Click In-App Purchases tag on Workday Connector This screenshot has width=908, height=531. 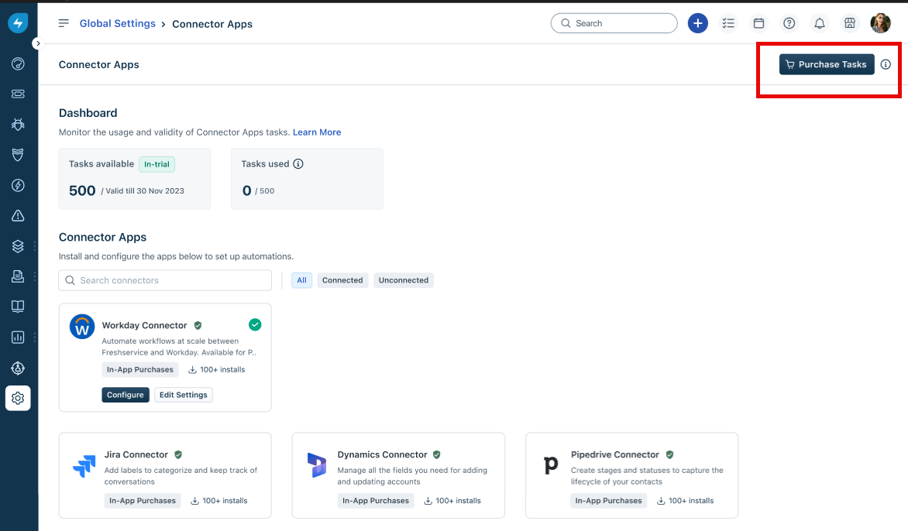tap(140, 370)
